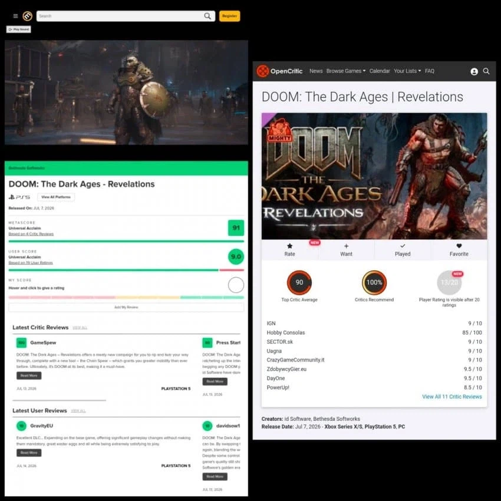Click Read More under GameSpew review
This screenshot has width=501, height=501.
(29, 375)
